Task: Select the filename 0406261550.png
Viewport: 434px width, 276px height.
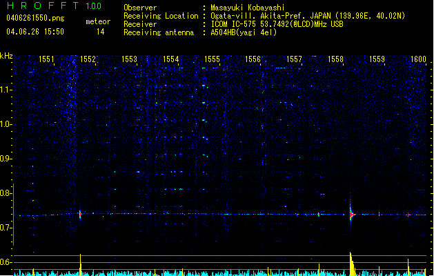Action: pyautogui.click(x=35, y=18)
